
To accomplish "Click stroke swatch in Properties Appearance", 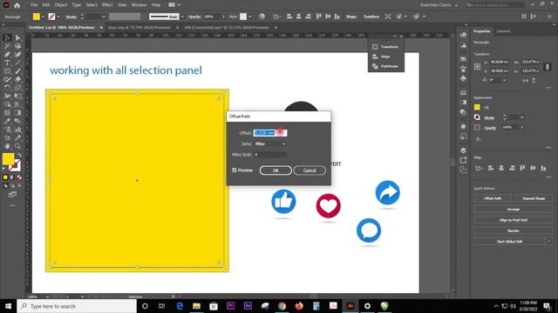I will pos(477,117).
